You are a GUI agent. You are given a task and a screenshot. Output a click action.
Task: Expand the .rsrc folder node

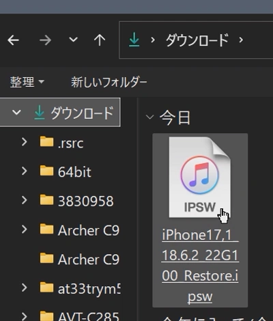[25, 142]
